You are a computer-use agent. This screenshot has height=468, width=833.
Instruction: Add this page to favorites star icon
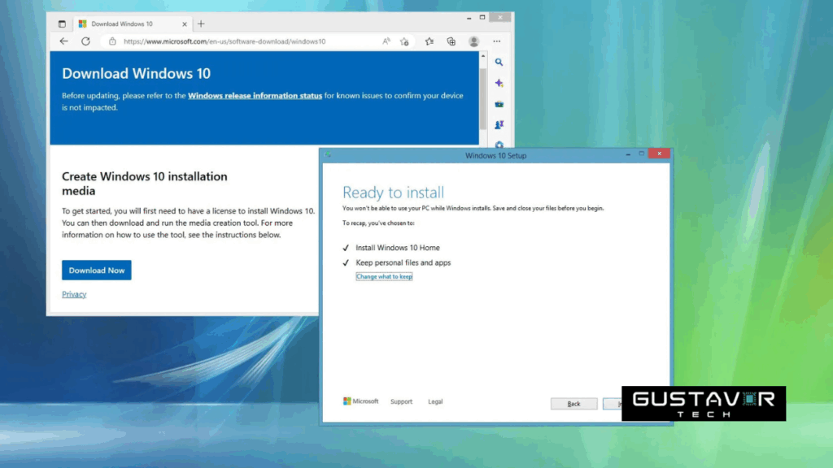pos(404,41)
